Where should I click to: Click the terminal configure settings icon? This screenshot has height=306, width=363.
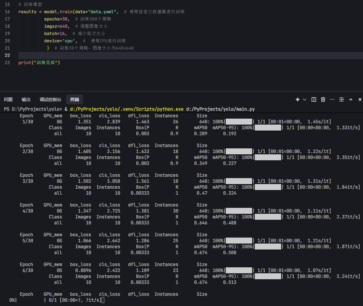click(341, 99)
